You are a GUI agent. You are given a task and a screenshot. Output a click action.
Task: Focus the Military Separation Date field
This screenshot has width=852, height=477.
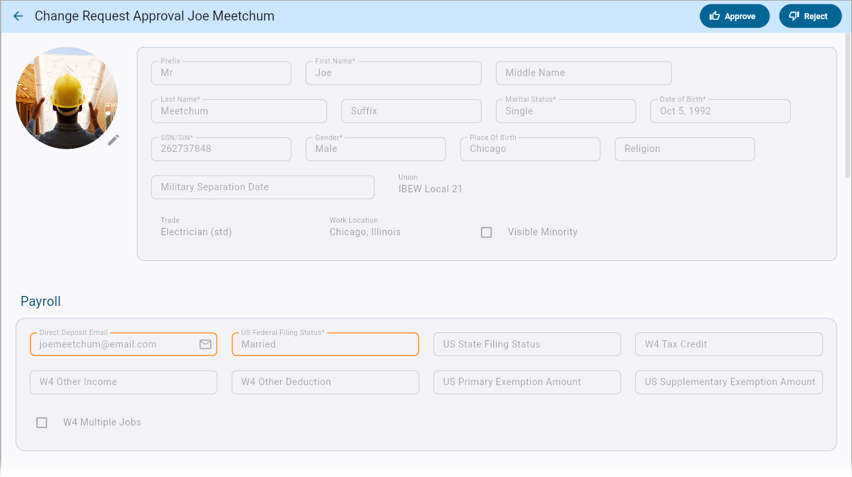click(x=262, y=187)
